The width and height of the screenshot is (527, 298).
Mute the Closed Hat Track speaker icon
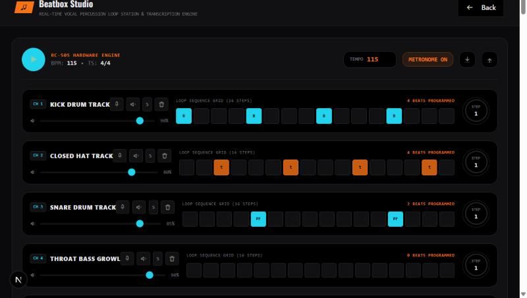coord(136,156)
